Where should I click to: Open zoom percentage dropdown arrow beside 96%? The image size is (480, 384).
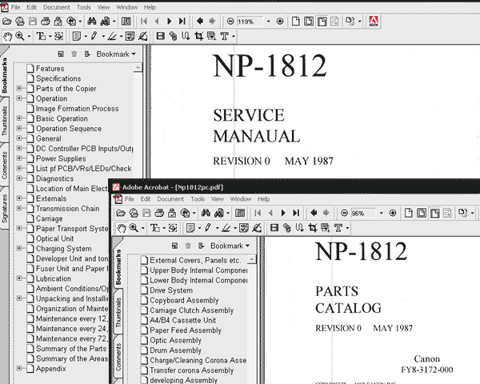[x=381, y=213]
